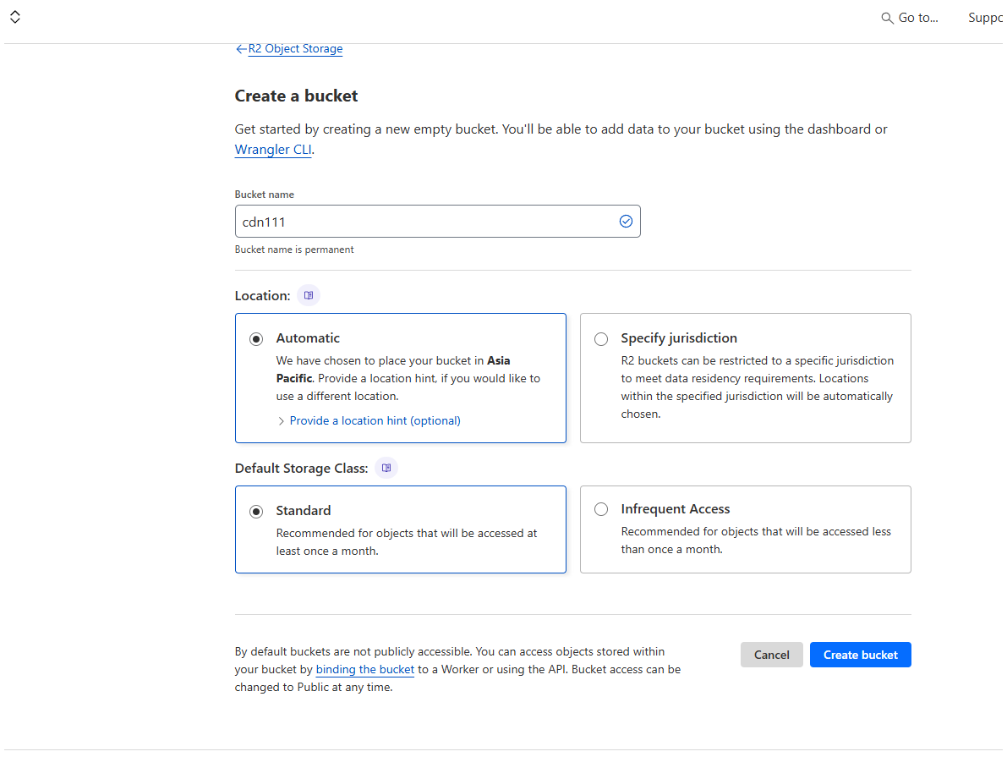1007x757 pixels.
Task: Click the checkmark icon in Bucket name field
Action: point(626,221)
